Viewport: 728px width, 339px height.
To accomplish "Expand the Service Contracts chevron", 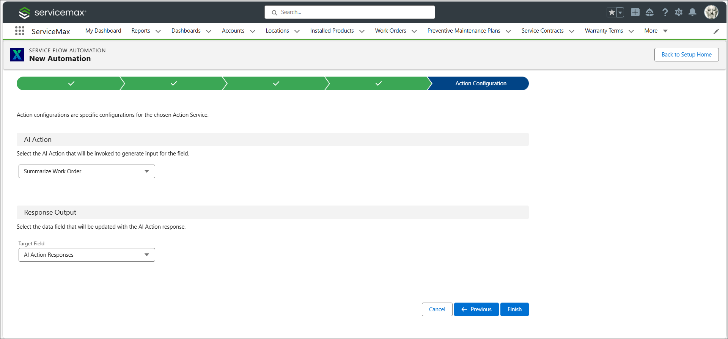I will pos(572,31).
